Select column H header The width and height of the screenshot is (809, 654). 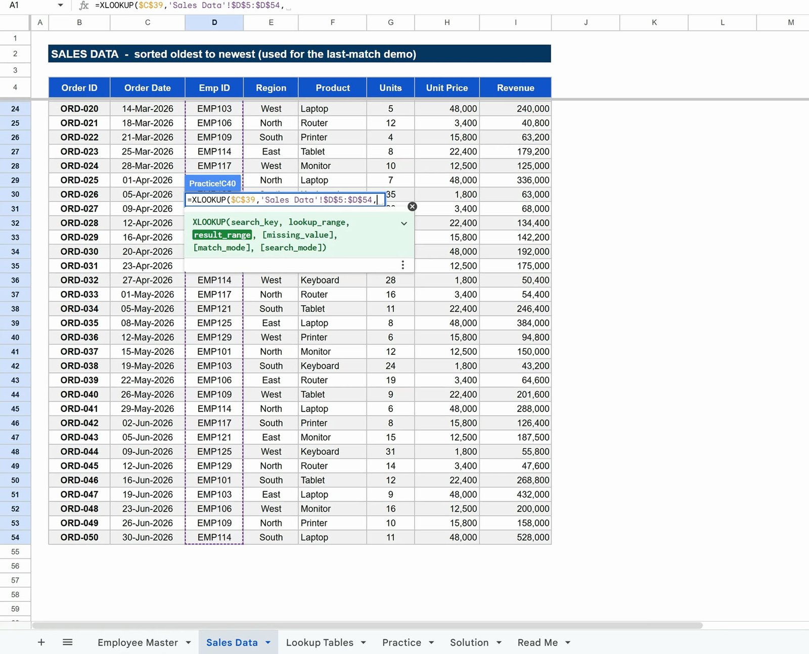coord(447,22)
